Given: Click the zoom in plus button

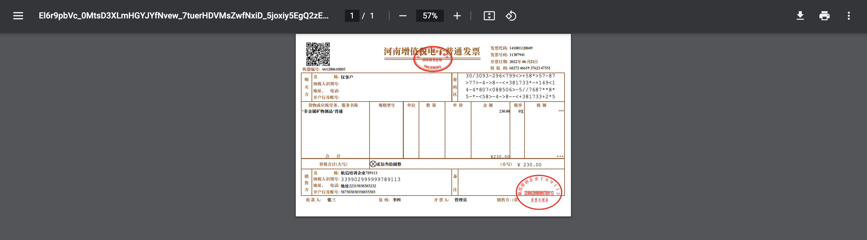Looking at the screenshot, I should coord(457,16).
